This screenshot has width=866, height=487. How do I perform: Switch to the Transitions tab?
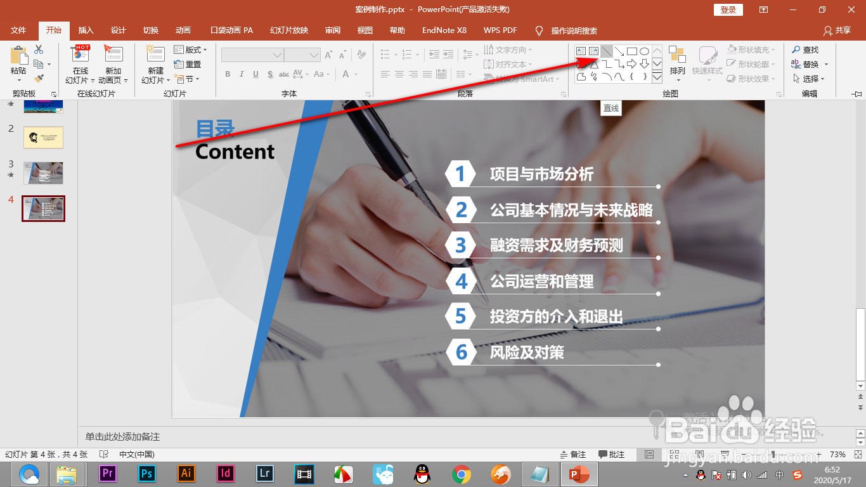point(151,30)
